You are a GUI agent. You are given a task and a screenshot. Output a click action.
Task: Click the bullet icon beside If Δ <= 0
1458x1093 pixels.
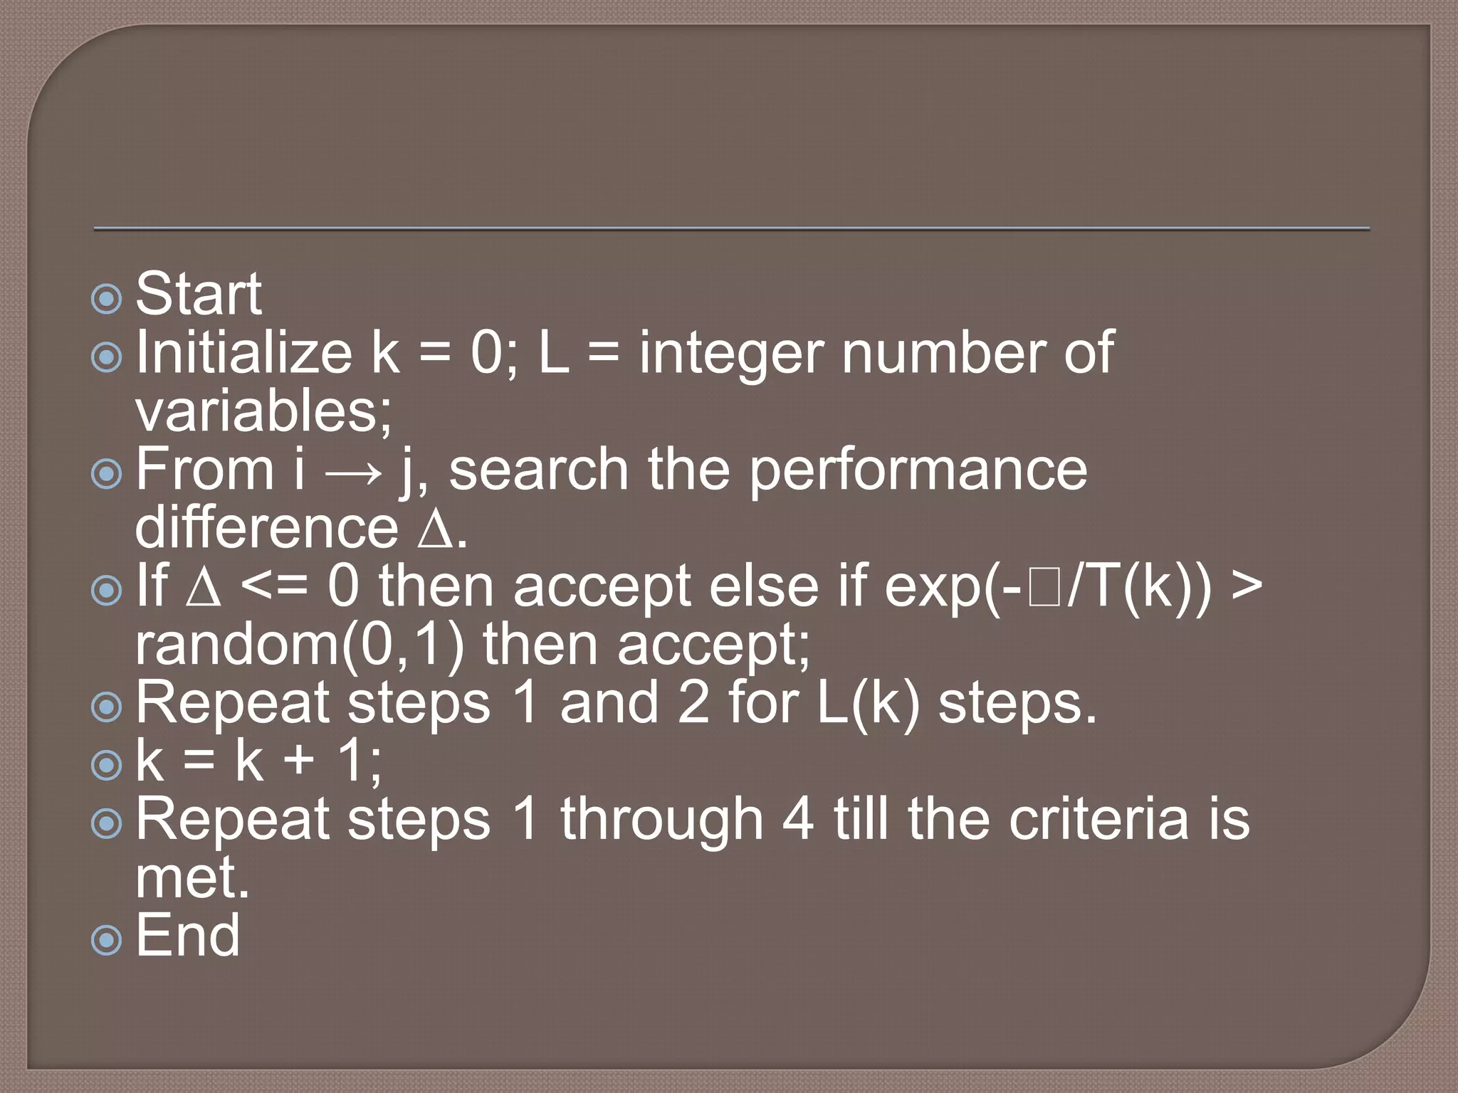[107, 591]
